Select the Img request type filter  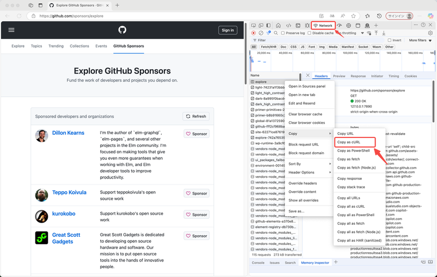tap(322, 47)
